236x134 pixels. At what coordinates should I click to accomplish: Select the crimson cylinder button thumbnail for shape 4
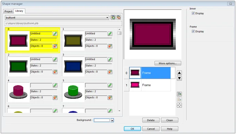click(x=18, y=92)
